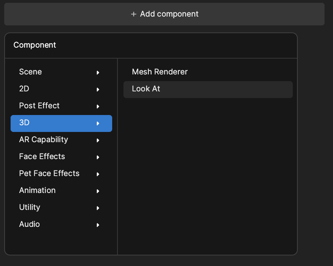Expand the Scene submenu arrow
The width and height of the screenshot is (333, 266).
[x=98, y=73]
